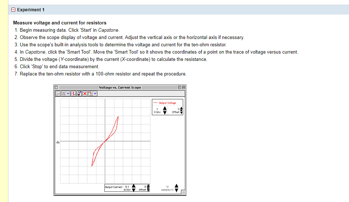Viewport: 349px width, 202px height.
Task: Click the 'Output Current' axis label
Action: click(114, 187)
